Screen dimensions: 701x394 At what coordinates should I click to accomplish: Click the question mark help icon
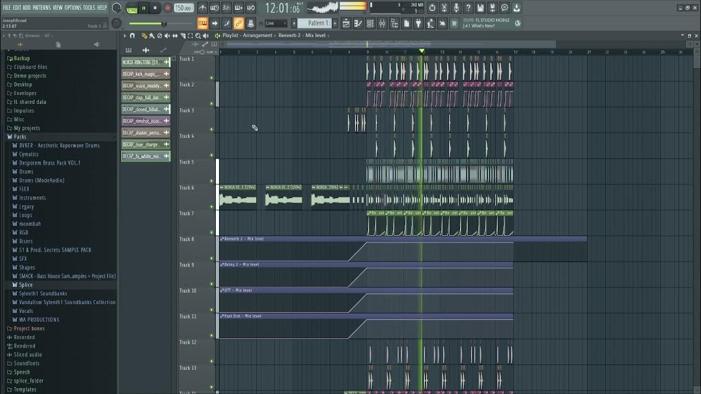[x=468, y=8]
